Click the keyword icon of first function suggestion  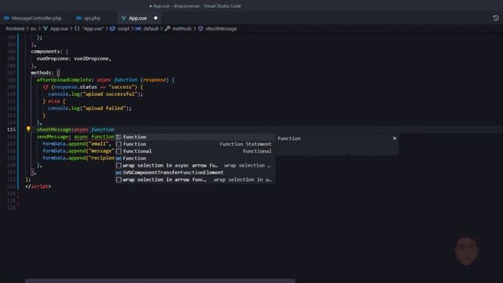[x=119, y=137]
